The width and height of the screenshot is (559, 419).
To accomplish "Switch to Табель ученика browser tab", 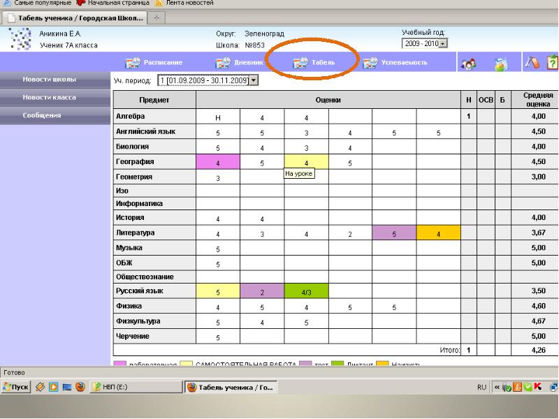I will pos(75,18).
